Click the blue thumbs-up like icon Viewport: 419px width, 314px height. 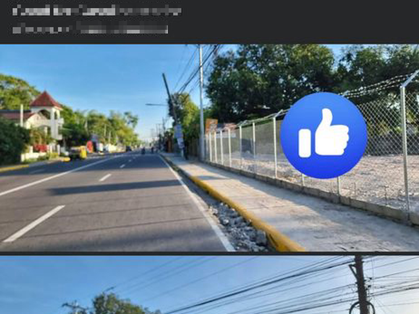(324, 135)
